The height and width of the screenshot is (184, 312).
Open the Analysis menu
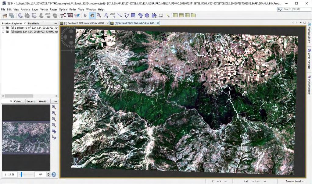coord(26,9)
